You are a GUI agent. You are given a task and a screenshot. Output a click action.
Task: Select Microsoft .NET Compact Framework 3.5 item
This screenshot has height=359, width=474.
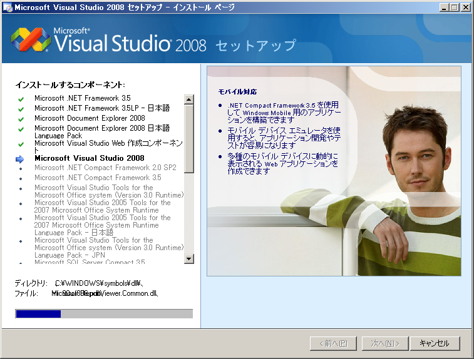pos(97,178)
